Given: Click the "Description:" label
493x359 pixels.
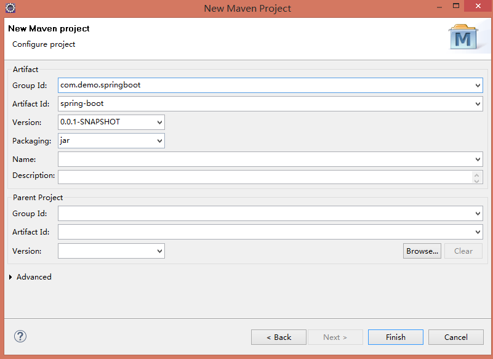Looking at the screenshot, I should coord(34,175).
